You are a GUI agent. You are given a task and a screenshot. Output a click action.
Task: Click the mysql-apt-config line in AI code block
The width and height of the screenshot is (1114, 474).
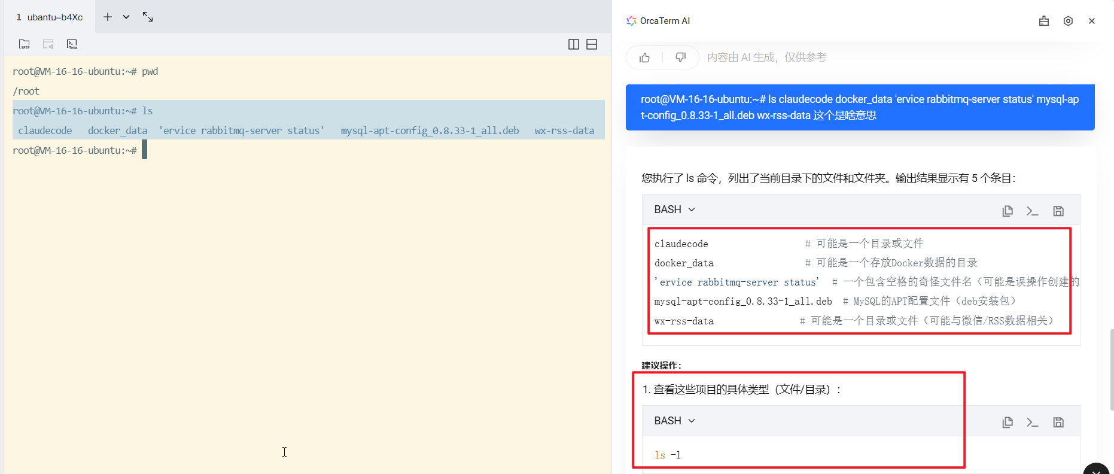coord(835,301)
